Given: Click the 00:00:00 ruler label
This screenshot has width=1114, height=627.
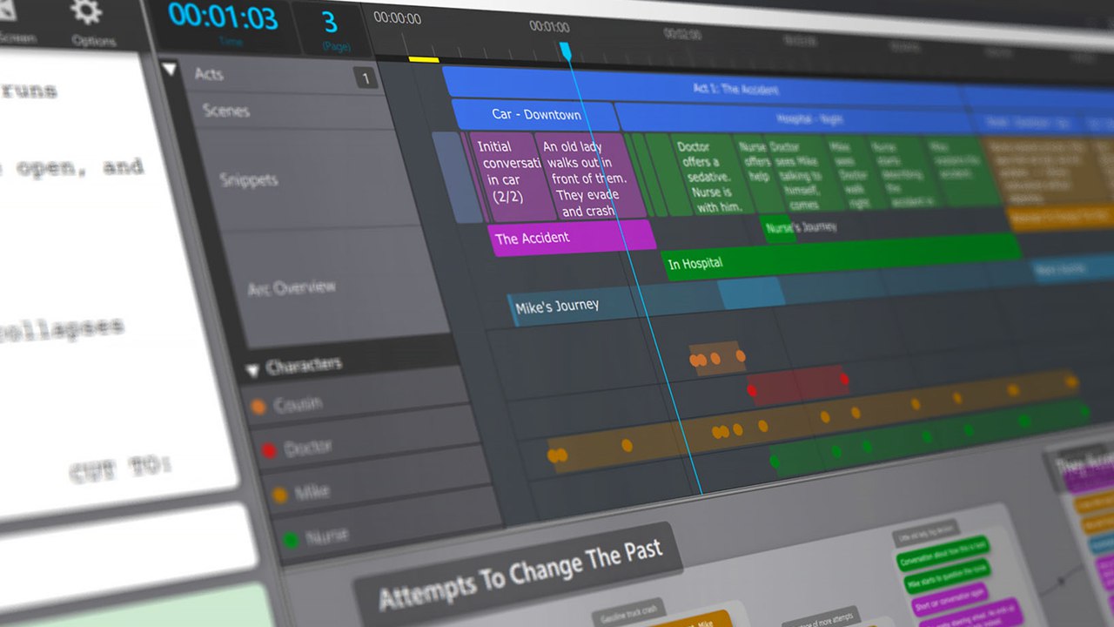Looking at the screenshot, I should [x=397, y=18].
